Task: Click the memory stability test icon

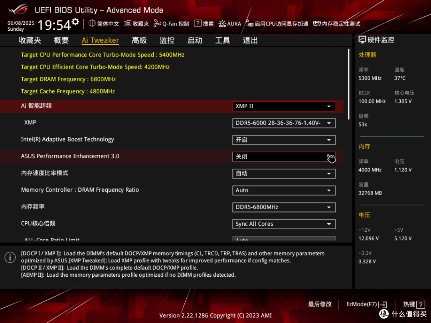Action: 317,24
